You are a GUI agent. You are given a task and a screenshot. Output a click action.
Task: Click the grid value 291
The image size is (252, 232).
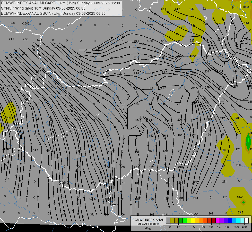pos(224,181)
